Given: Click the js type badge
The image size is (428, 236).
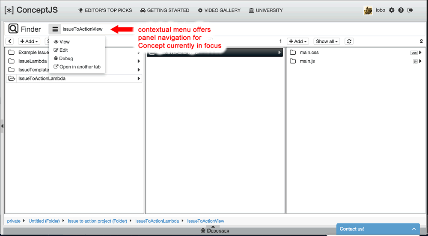Looking at the screenshot, I should point(415,61).
